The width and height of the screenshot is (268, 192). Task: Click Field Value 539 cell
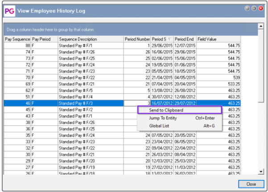coord(219,78)
